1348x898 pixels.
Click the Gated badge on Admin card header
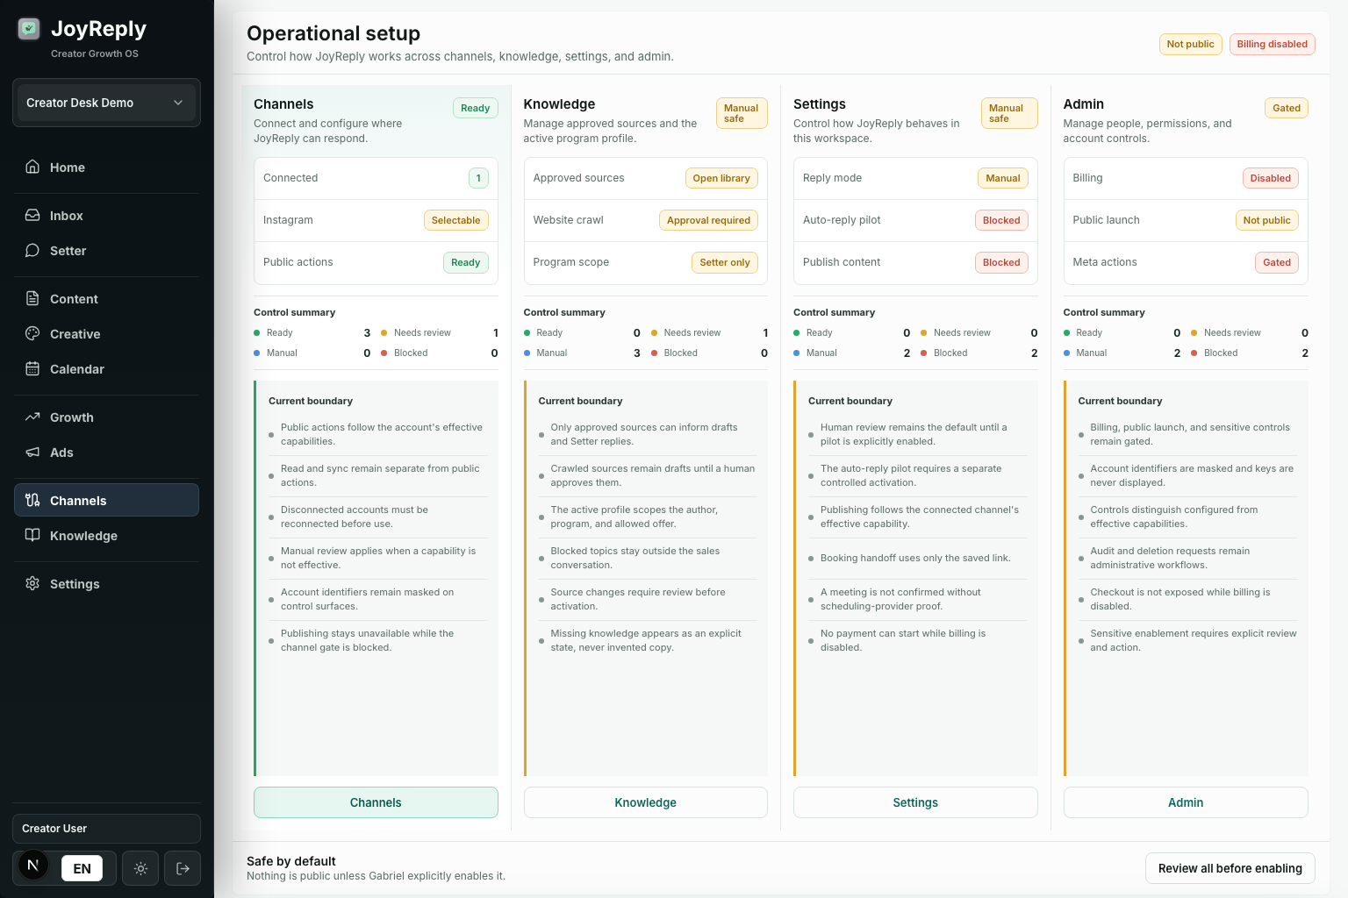(1287, 108)
